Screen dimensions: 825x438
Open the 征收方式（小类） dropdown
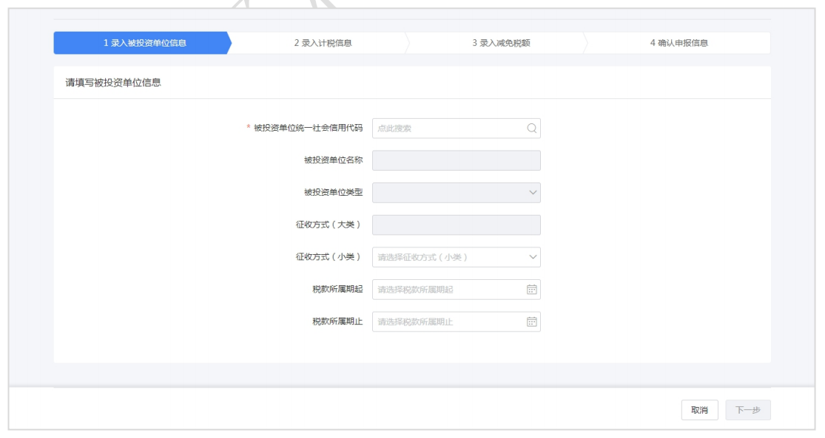457,257
